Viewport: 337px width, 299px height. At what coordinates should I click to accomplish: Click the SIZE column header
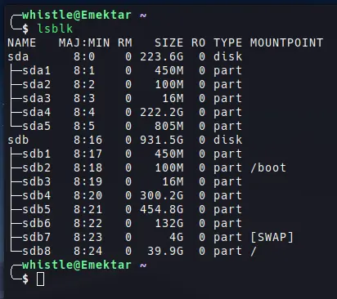pyautogui.click(x=169, y=42)
